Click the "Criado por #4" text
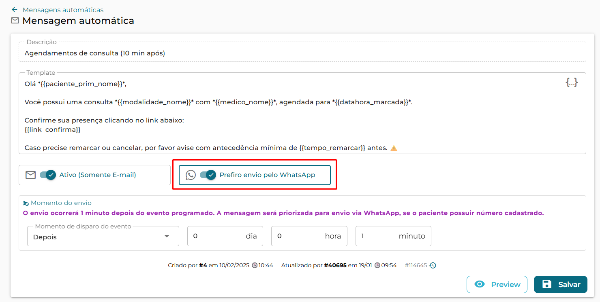 point(188,266)
